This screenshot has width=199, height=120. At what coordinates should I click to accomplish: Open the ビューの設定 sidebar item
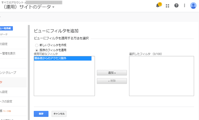point(4,44)
